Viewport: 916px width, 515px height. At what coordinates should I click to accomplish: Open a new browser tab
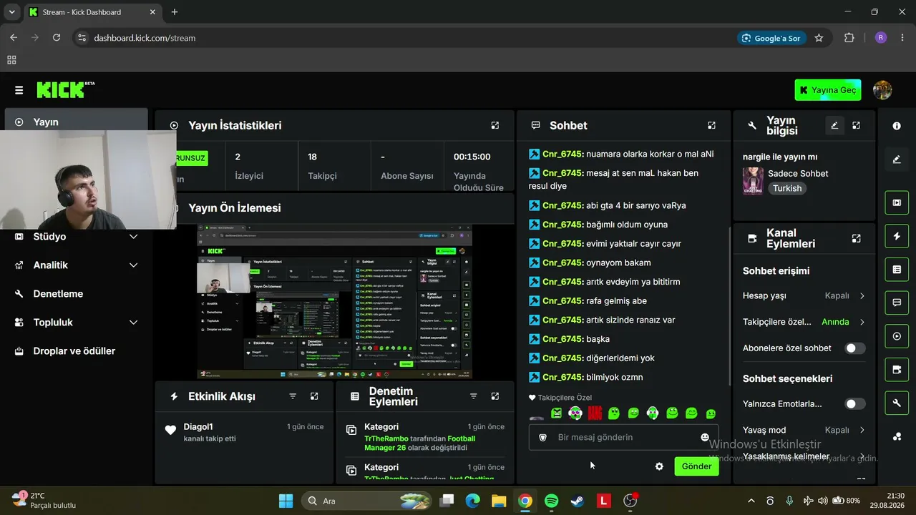[x=175, y=12]
